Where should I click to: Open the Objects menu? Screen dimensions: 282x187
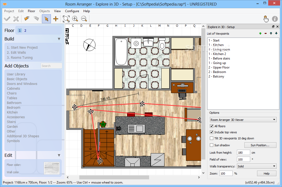[45, 11]
